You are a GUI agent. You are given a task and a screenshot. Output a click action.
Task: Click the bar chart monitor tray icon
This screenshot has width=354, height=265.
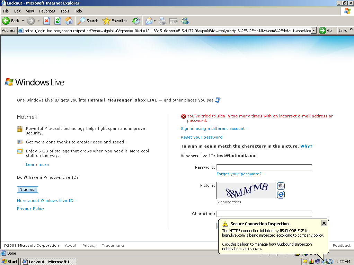point(311,262)
